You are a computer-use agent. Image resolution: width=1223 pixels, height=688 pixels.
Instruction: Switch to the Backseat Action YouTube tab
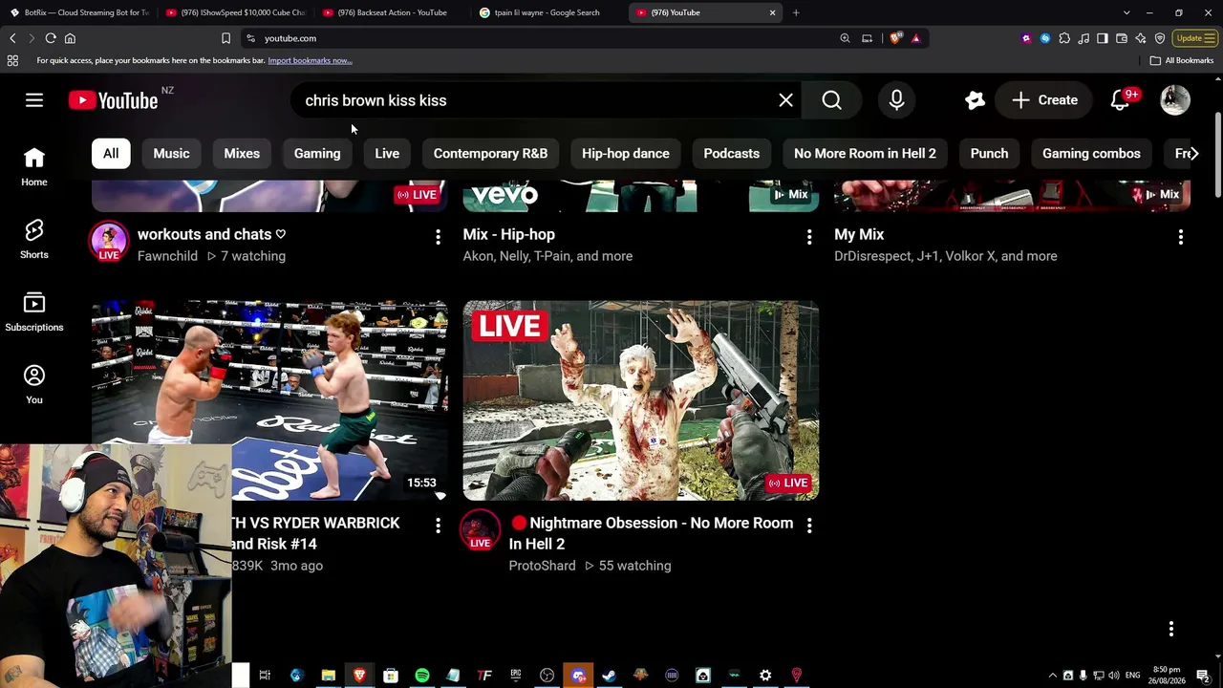point(392,12)
